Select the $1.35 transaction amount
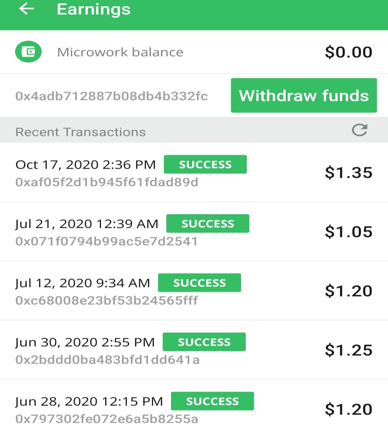The image size is (388, 432). click(x=348, y=172)
